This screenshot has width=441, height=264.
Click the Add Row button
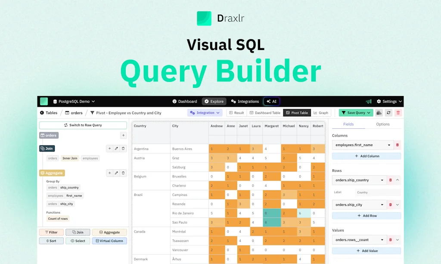pyautogui.click(x=366, y=216)
